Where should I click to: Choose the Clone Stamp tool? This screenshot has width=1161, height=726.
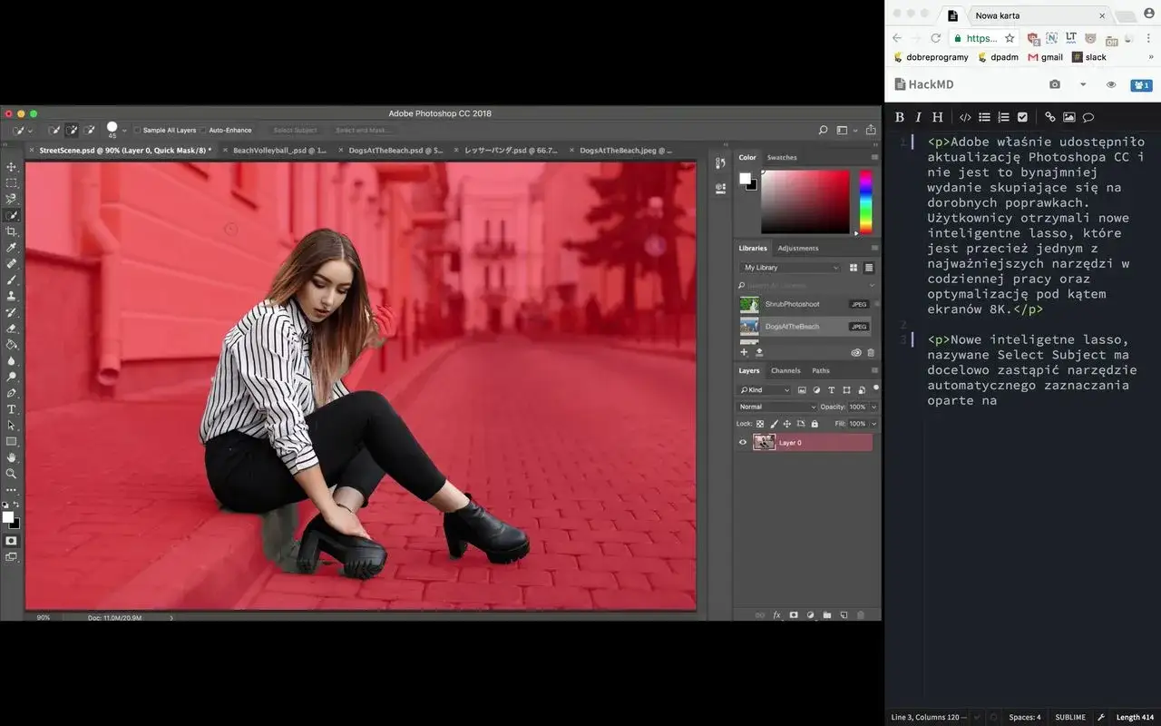[12, 297]
